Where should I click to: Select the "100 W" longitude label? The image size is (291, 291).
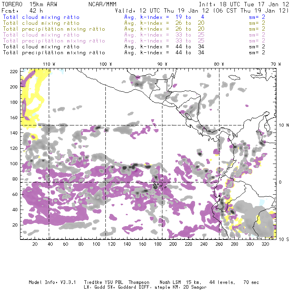(x=106, y=64)
